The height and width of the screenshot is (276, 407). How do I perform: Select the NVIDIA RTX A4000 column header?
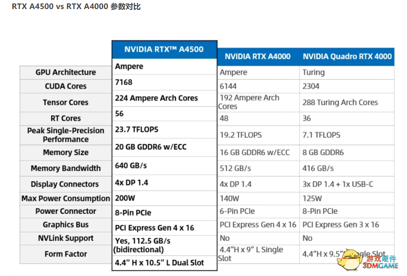258,56
